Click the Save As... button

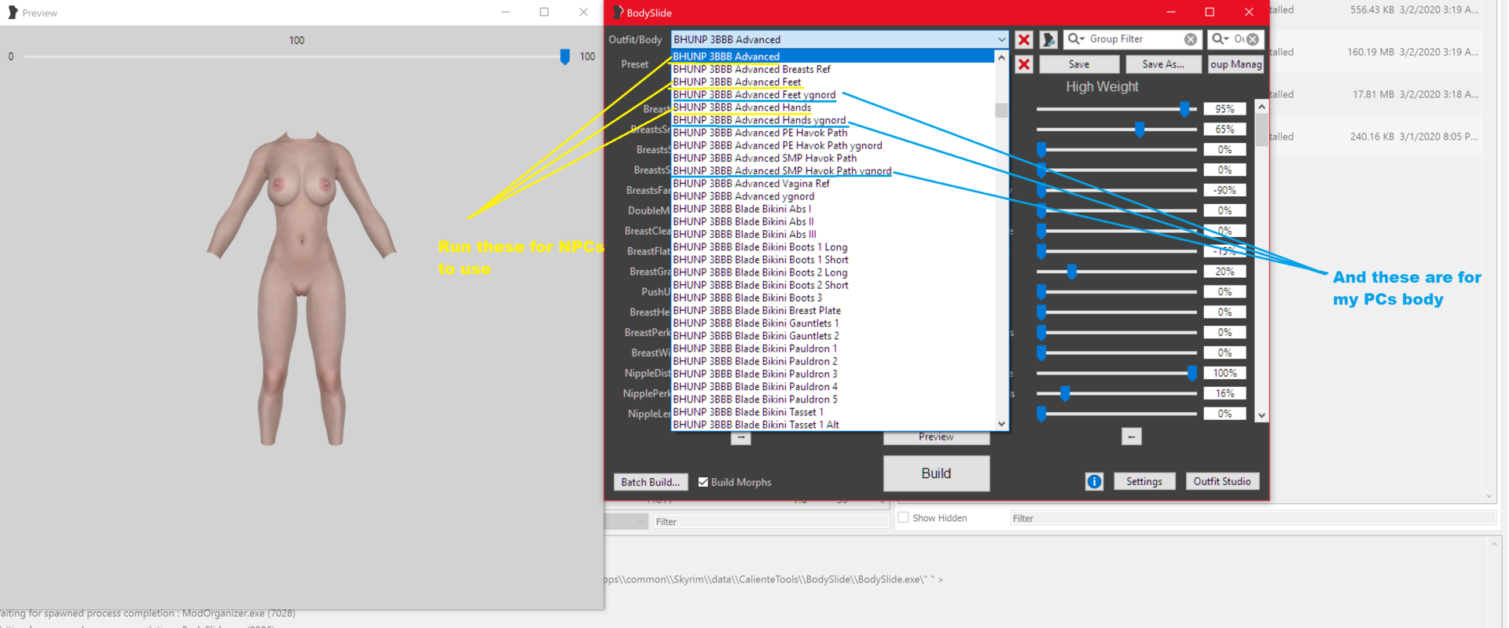pyautogui.click(x=1163, y=64)
